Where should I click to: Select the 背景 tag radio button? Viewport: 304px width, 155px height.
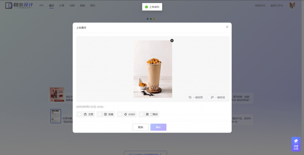click(100, 114)
